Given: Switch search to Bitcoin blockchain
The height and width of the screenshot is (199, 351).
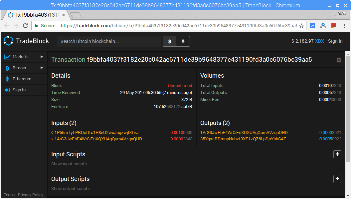Looking at the screenshot, I should tap(169, 41).
